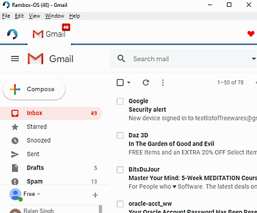The height and width of the screenshot is (213, 257).
Task: Click the For People who ♥ Software preview
Action: point(192,187)
